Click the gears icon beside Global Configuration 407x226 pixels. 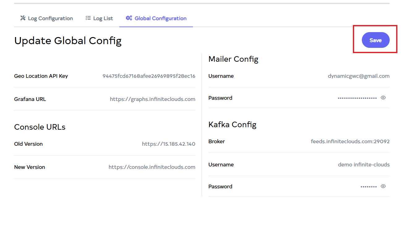129,18
